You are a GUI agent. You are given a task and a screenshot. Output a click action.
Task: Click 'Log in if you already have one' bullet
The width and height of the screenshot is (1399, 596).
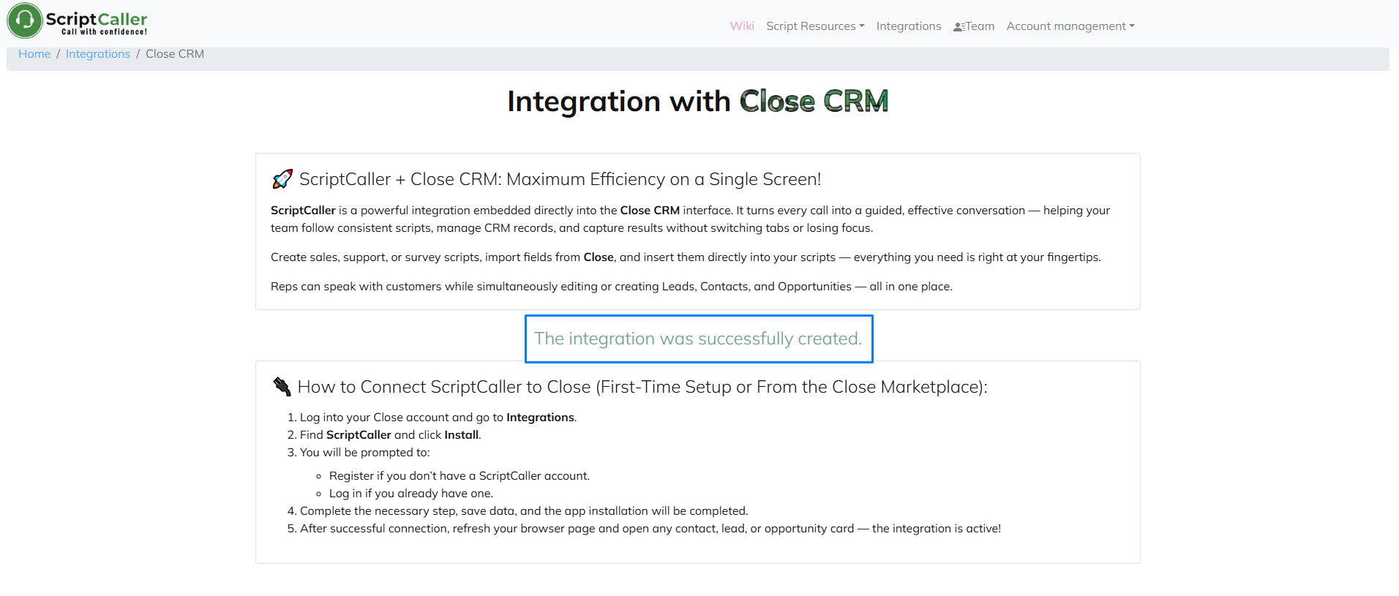pyautogui.click(x=411, y=494)
